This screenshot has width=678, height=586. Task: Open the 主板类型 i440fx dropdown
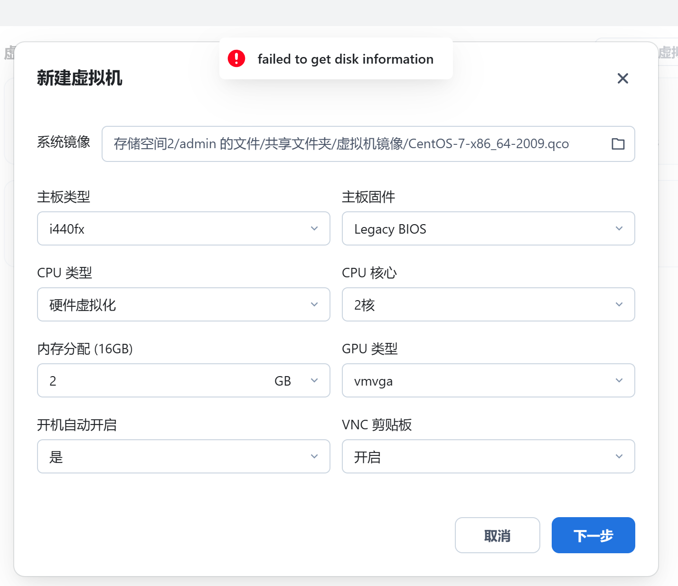coord(183,228)
